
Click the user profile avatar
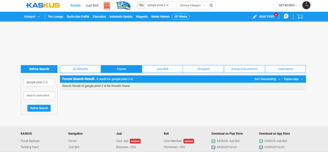[306, 5]
